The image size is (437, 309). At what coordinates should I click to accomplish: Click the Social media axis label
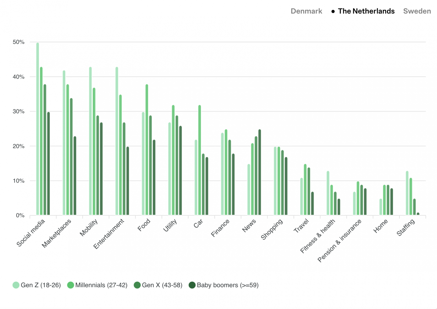pyautogui.click(x=31, y=233)
